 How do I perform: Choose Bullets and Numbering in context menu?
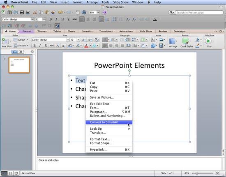[x=109, y=116]
